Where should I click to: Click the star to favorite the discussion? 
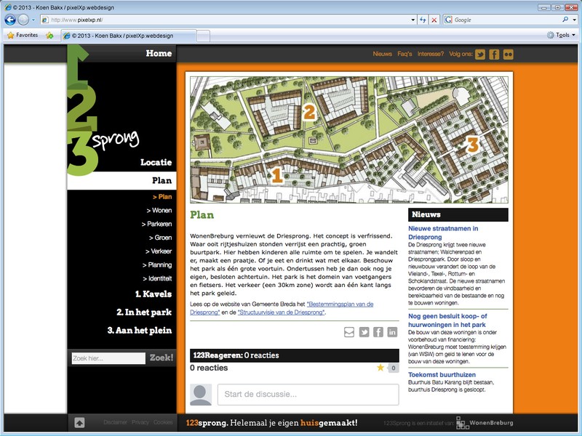click(380, 368)
